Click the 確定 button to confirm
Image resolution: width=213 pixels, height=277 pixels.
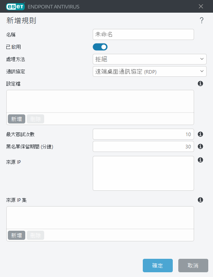click(158, 266)
